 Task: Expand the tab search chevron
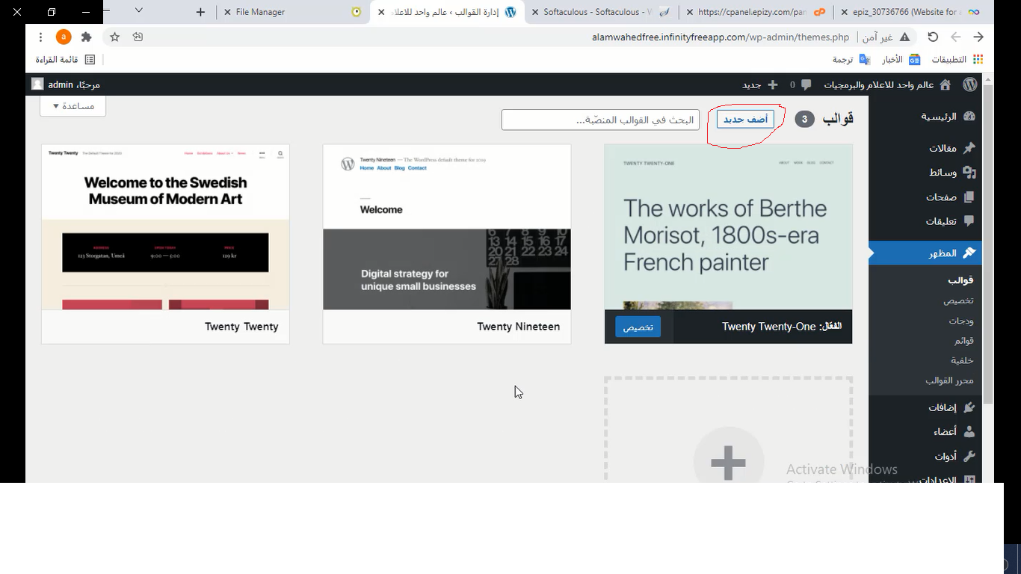138,10
